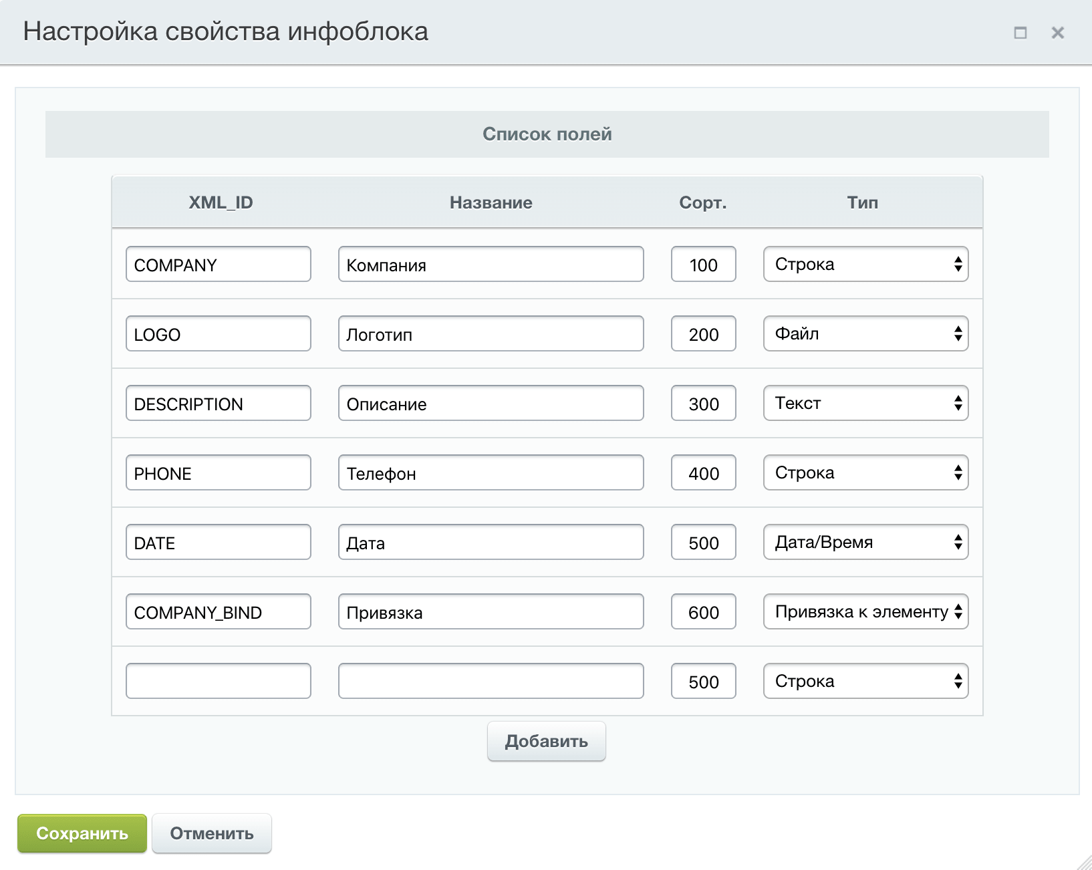Click the COMPANY XML_ID input field

click(x=218, y=265)
